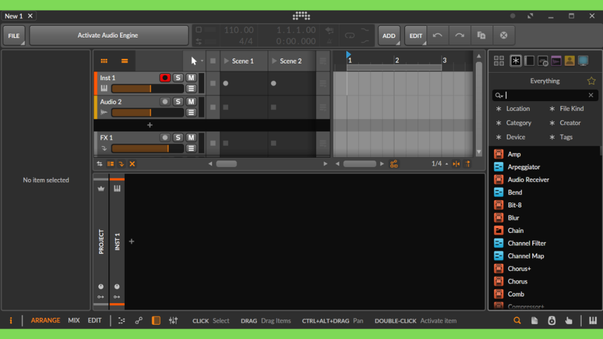The width and height of the screenshot is (603, 339).
Task: Toggle browser panel magnifier icon
Action: click(x=517, y=321)
